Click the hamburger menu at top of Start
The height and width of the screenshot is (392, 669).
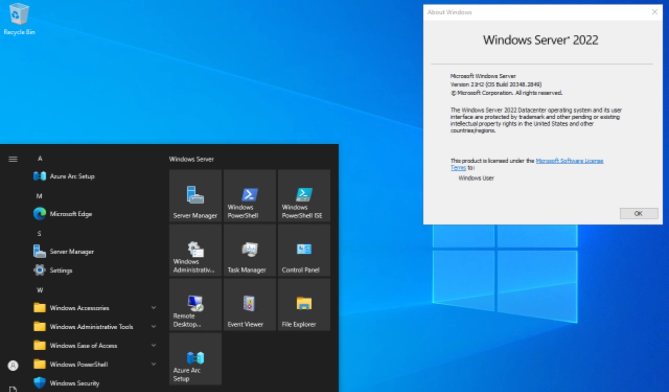tap(13, 159)
